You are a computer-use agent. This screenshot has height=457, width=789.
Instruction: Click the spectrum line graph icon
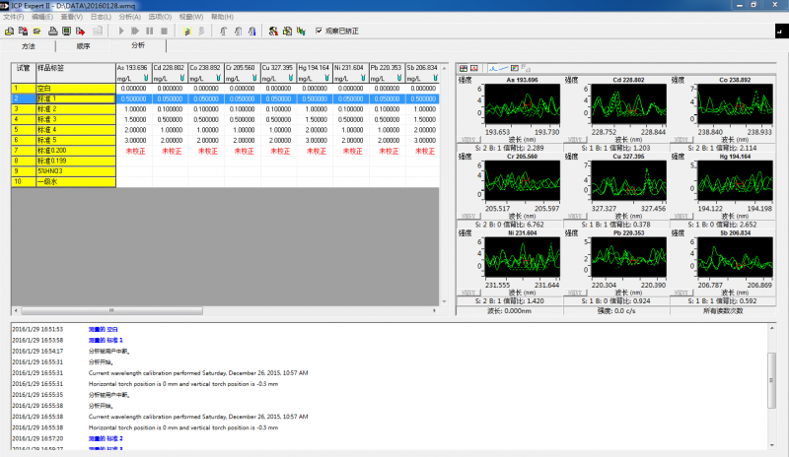click(x=492, y=68)
